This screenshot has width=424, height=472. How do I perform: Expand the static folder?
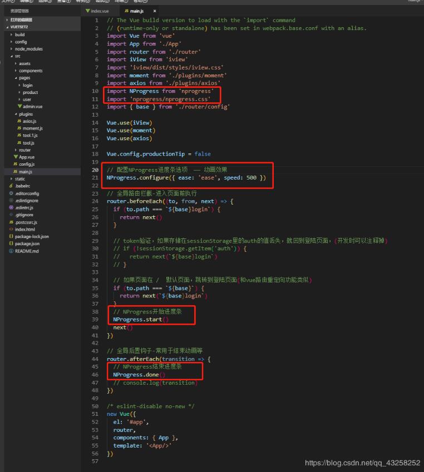[x=12, y=179]
